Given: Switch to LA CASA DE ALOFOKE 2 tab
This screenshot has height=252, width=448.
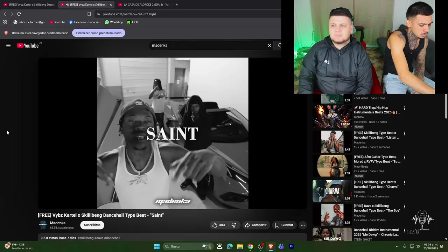Looking at the screenshot, I should point(143,5).
